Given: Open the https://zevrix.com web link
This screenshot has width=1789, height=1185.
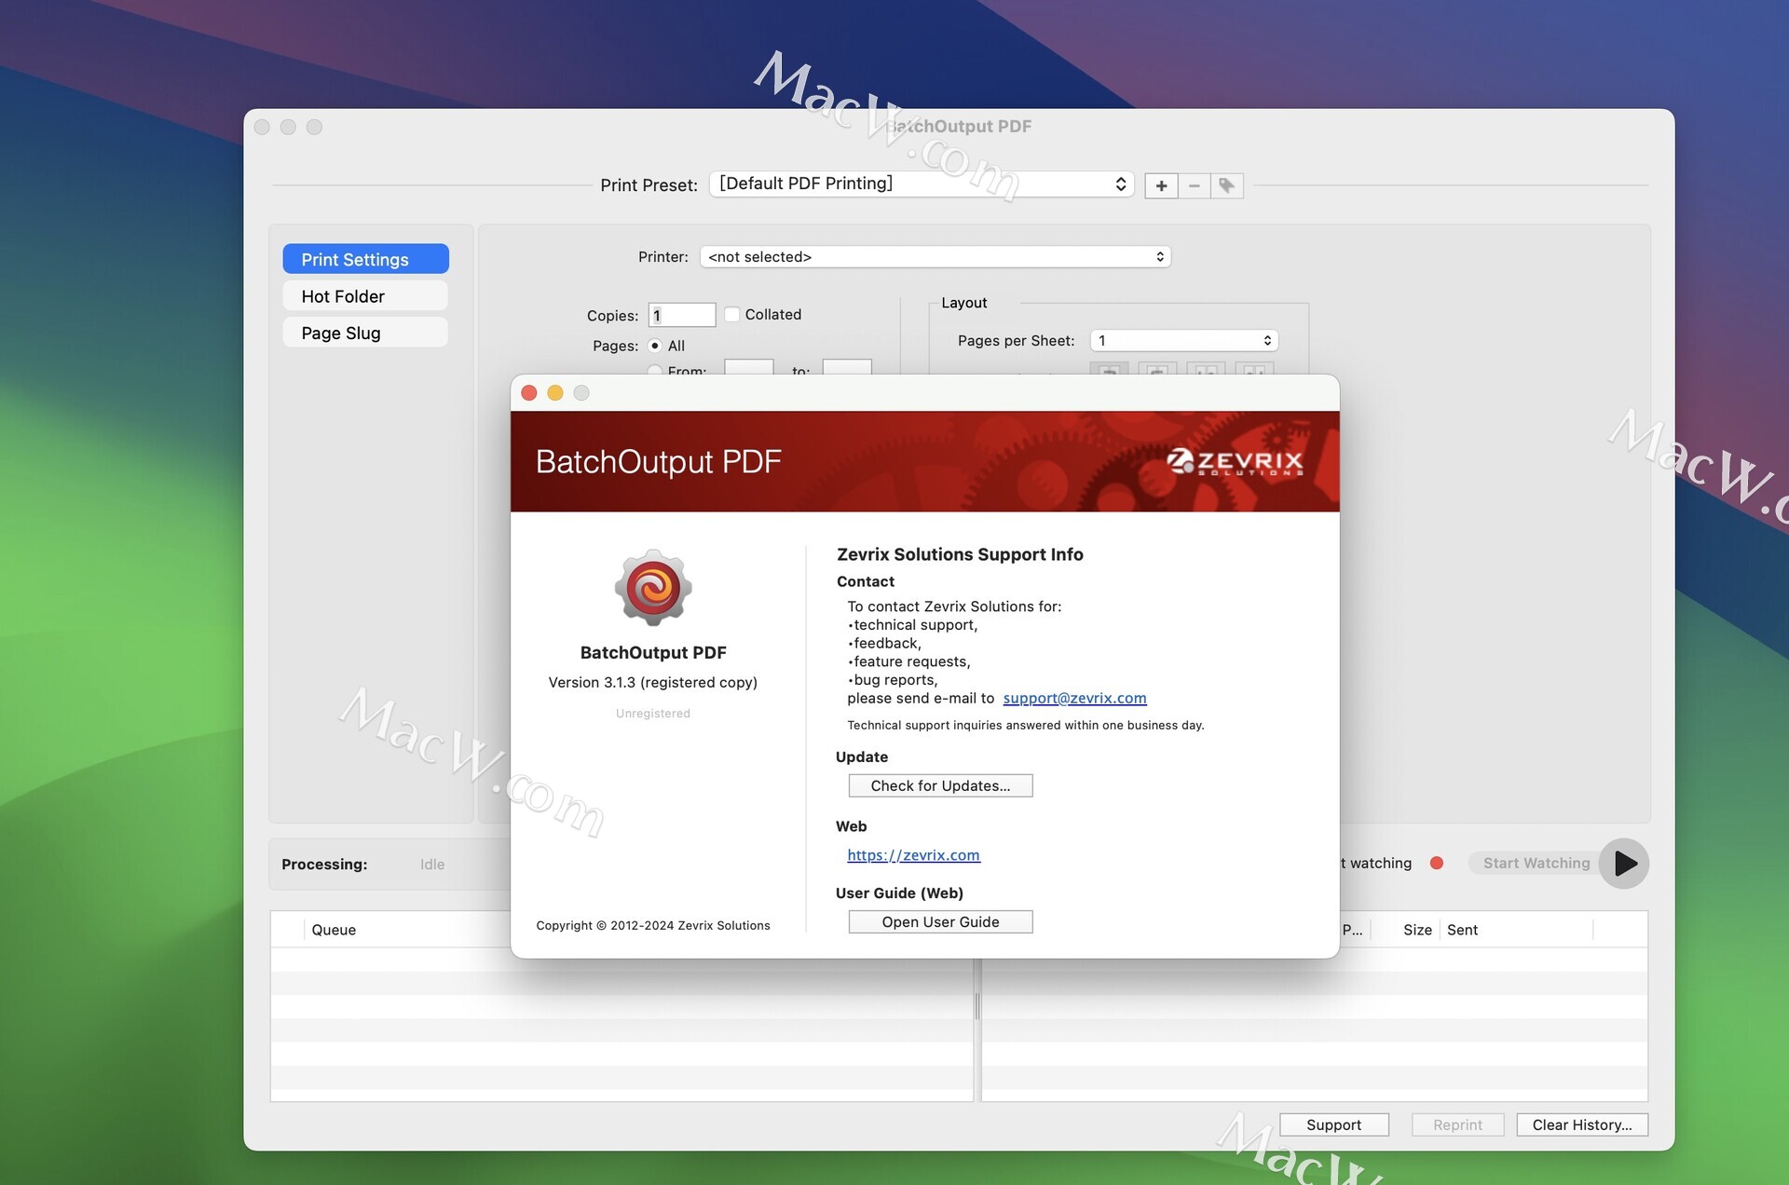Looking at the screenshot, I should (913, 855).
